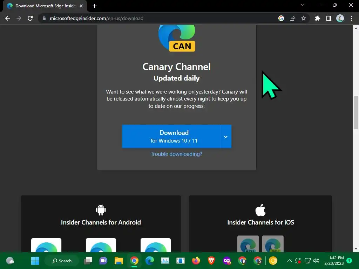
Task: Select Insider Channels for iOS heading
Action: click(260, 222)
